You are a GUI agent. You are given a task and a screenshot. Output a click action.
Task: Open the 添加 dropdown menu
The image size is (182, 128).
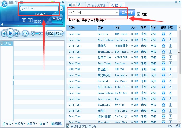tap(20, 124)
